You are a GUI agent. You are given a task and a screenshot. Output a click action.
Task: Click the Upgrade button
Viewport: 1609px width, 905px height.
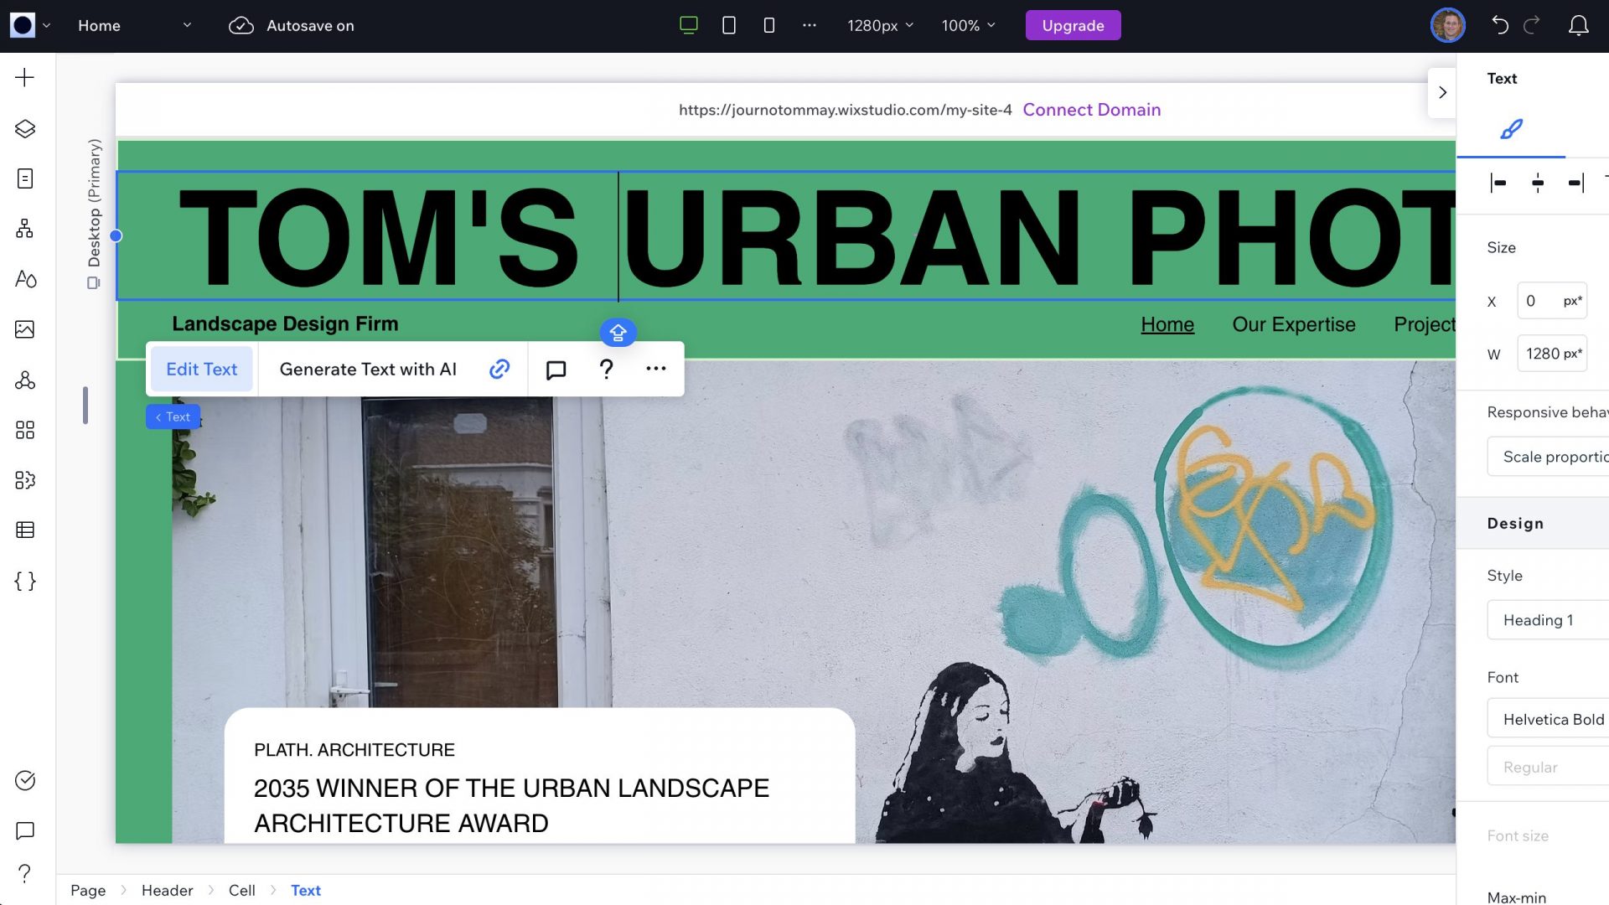coord(1073,26)
